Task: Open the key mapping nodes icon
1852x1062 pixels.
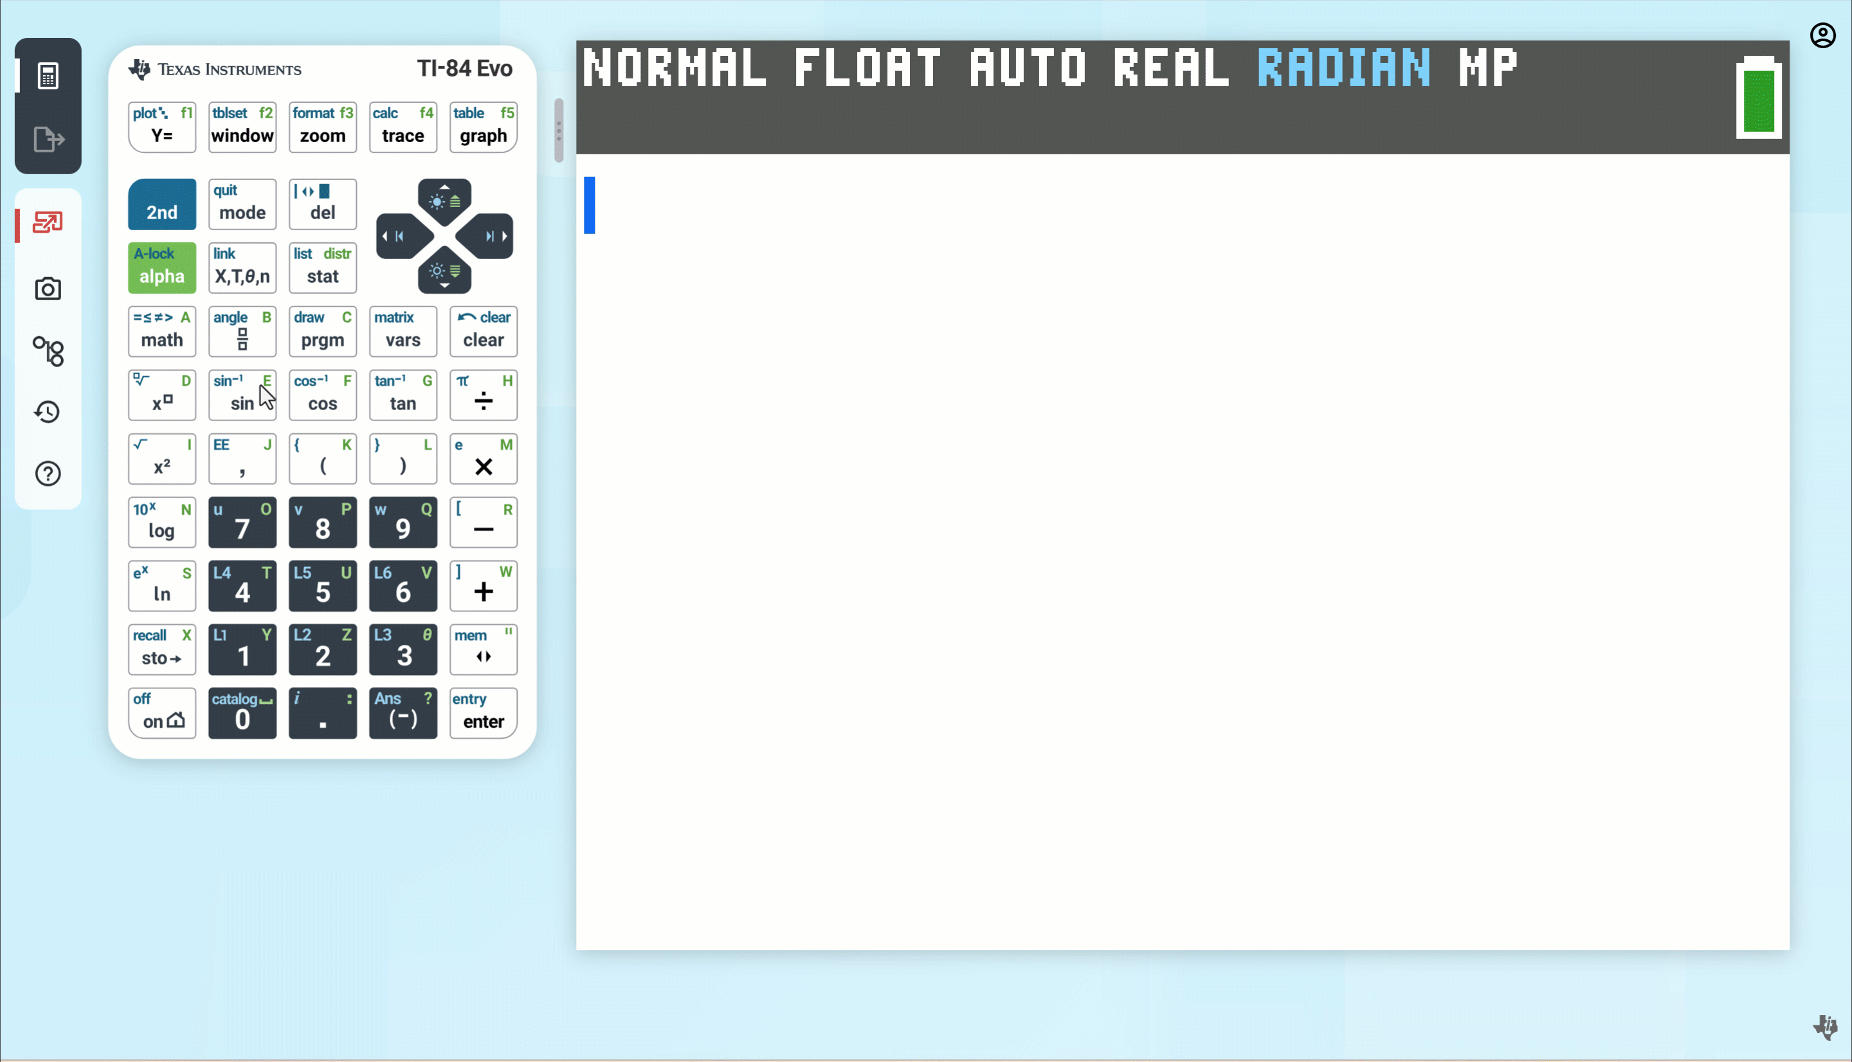Action: click(48, 352)
